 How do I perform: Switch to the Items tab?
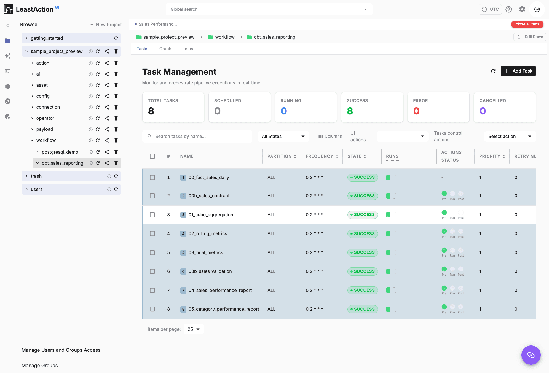click(x=188, y=49)
